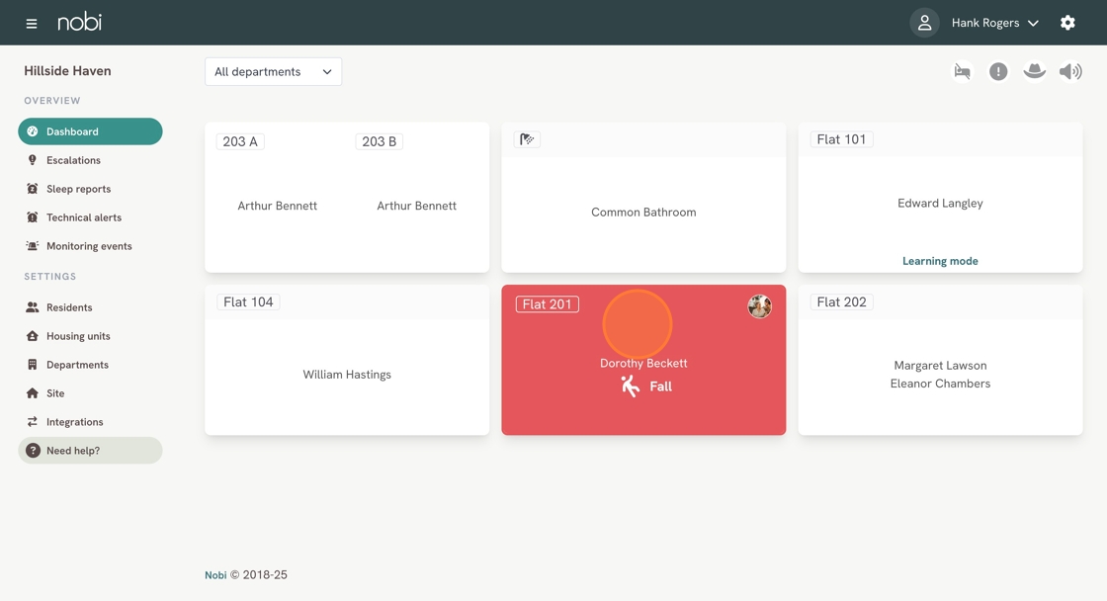The width and height of the screenshot is (1107, 601).
Task: Click the photo thumbnail on Flat 201 card
Action: click(x=759, y=306)
